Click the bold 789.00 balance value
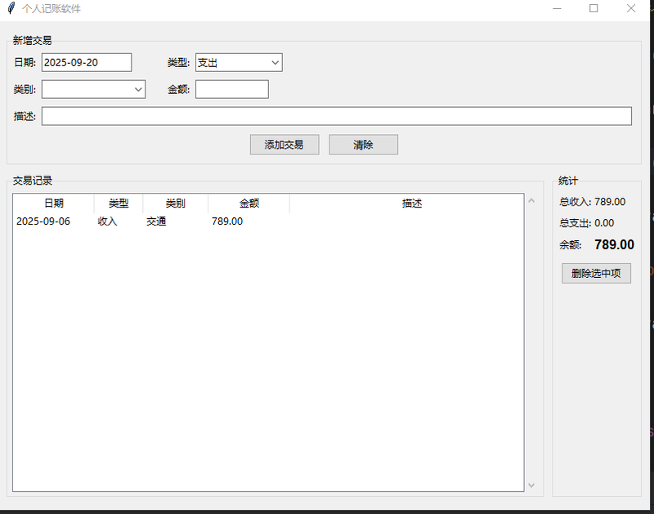Viewport: 654px width, 514px height. coord(615,244)
